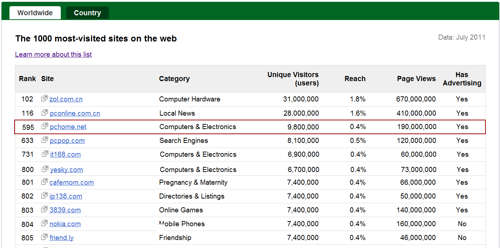Open the cafemom.com site link

pyautogui.click(x=72, y=183)
